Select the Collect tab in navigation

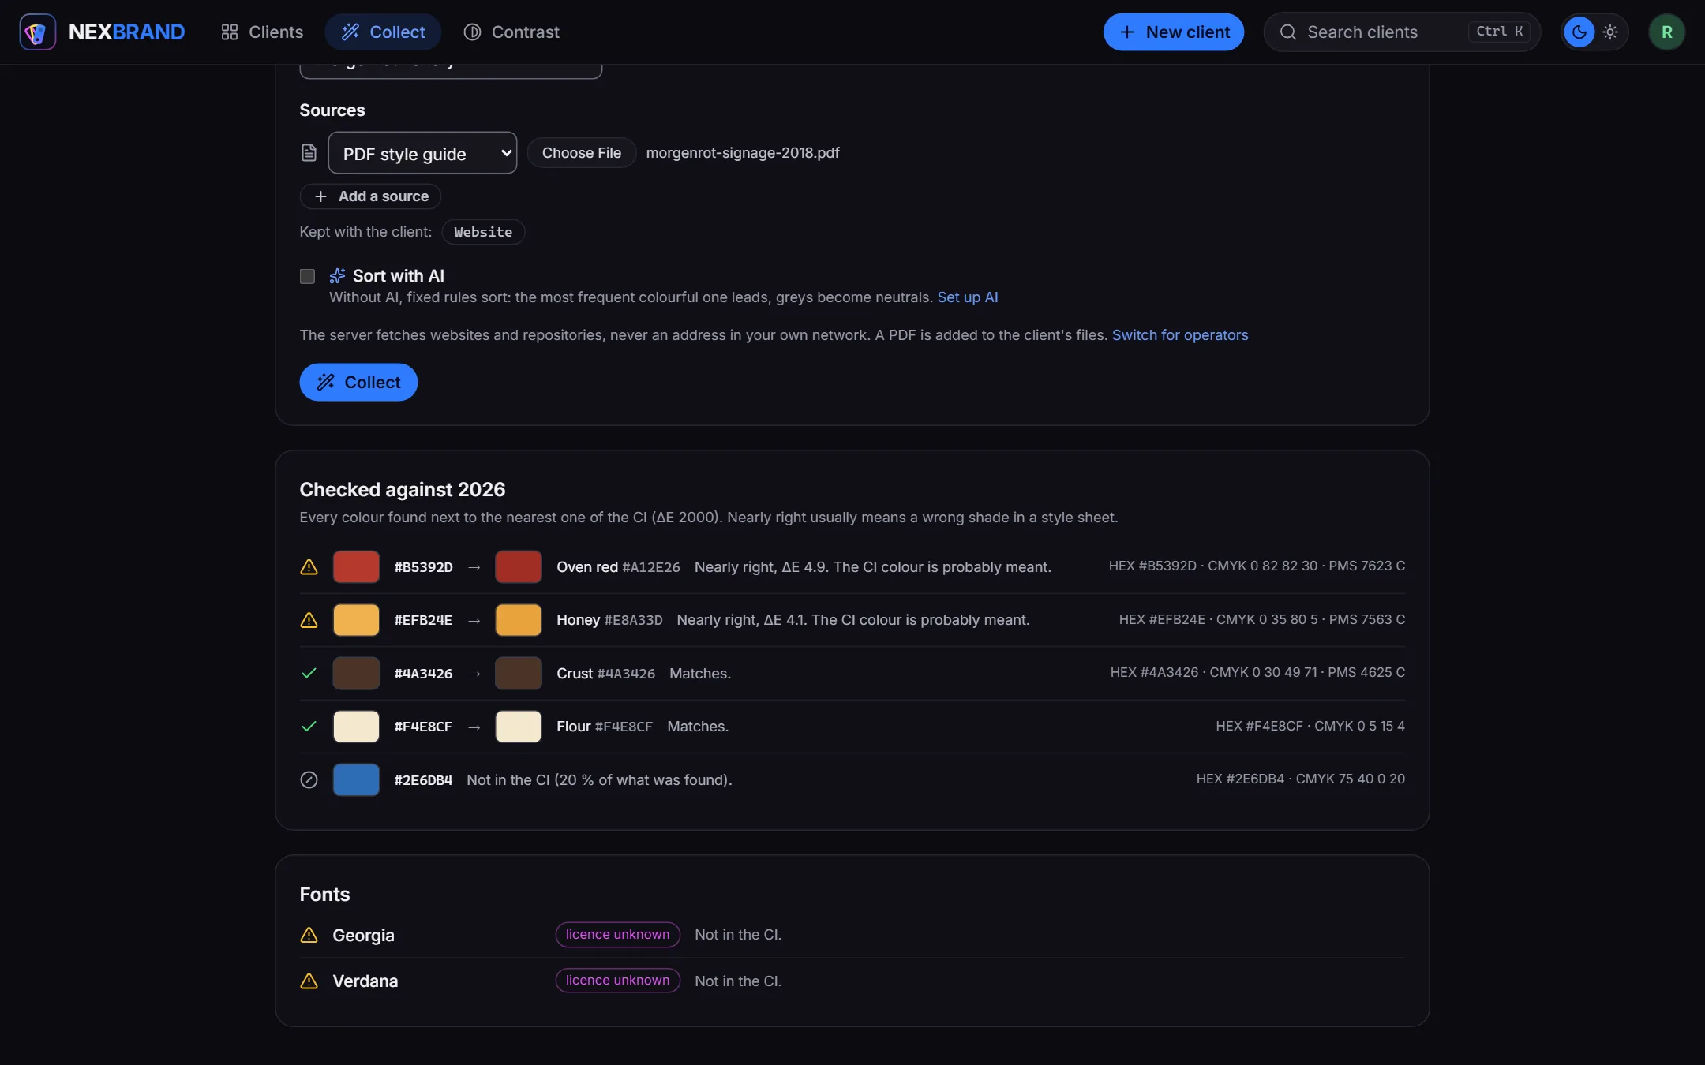click(x=383, y=32)
